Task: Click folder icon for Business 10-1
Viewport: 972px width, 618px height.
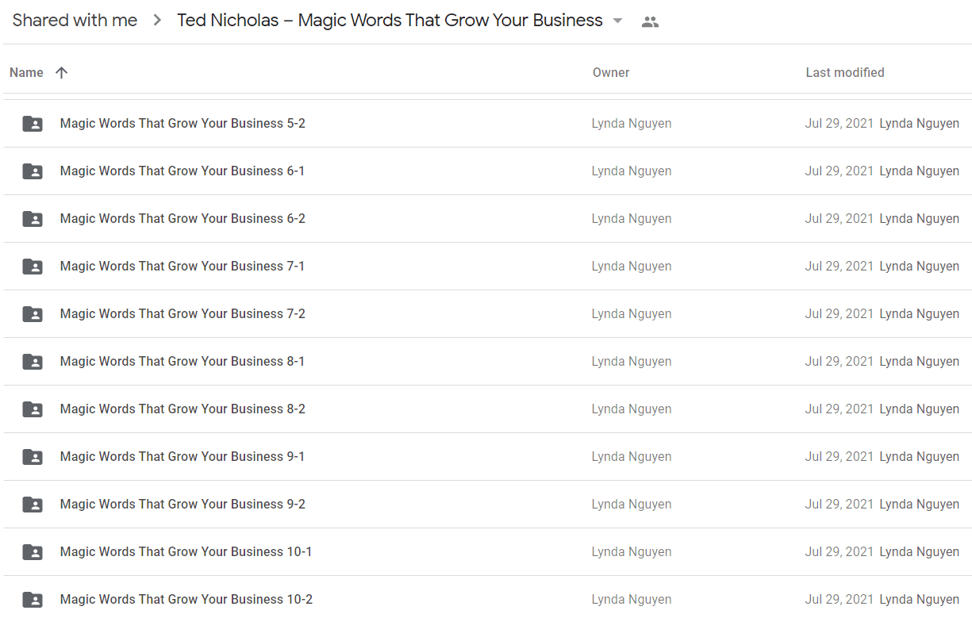Action: tap(33, 552)
